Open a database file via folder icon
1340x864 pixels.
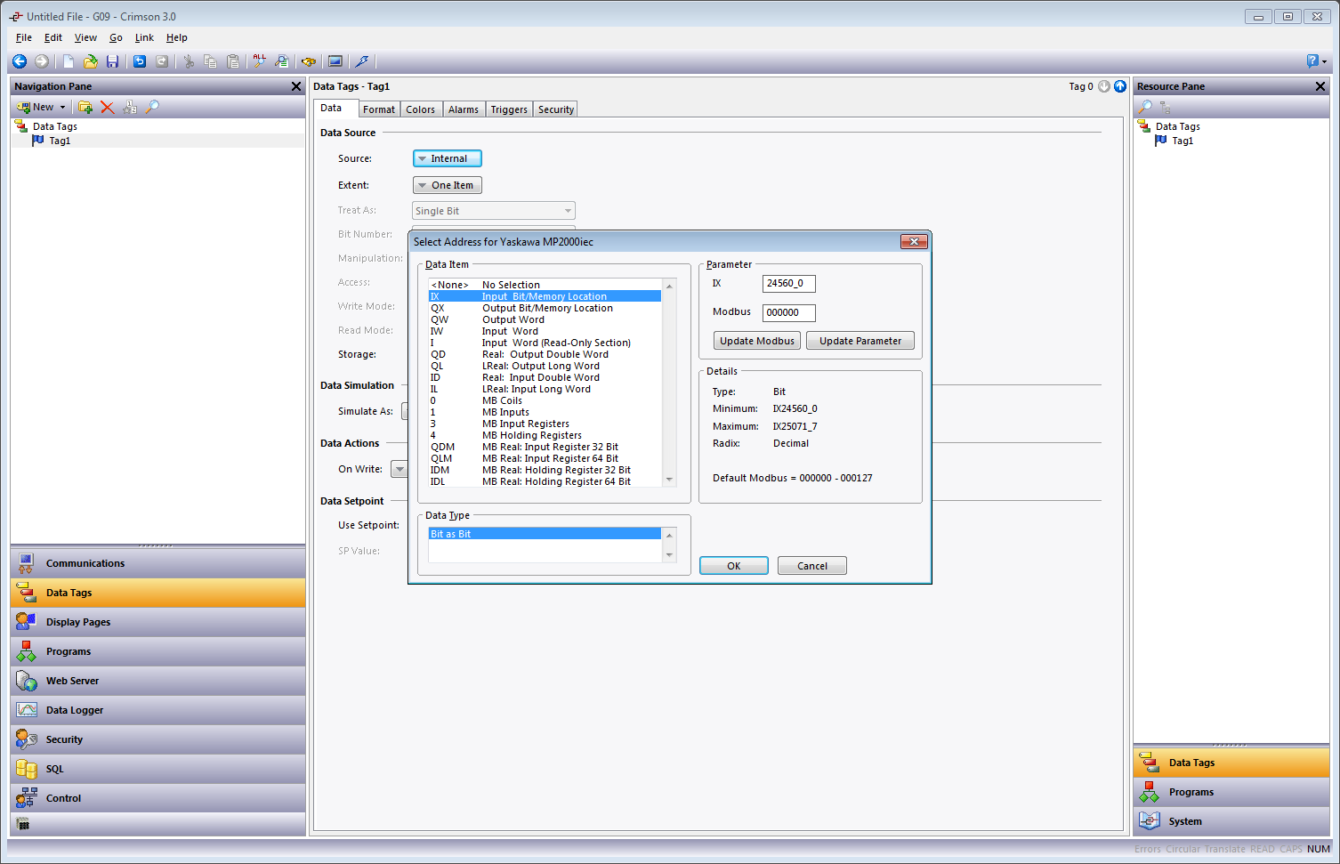[91, 61]
